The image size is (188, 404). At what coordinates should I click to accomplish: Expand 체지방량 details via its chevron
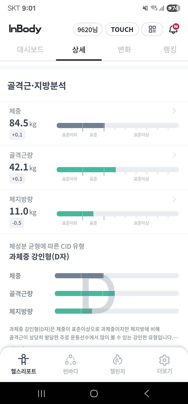click(174, 199)
